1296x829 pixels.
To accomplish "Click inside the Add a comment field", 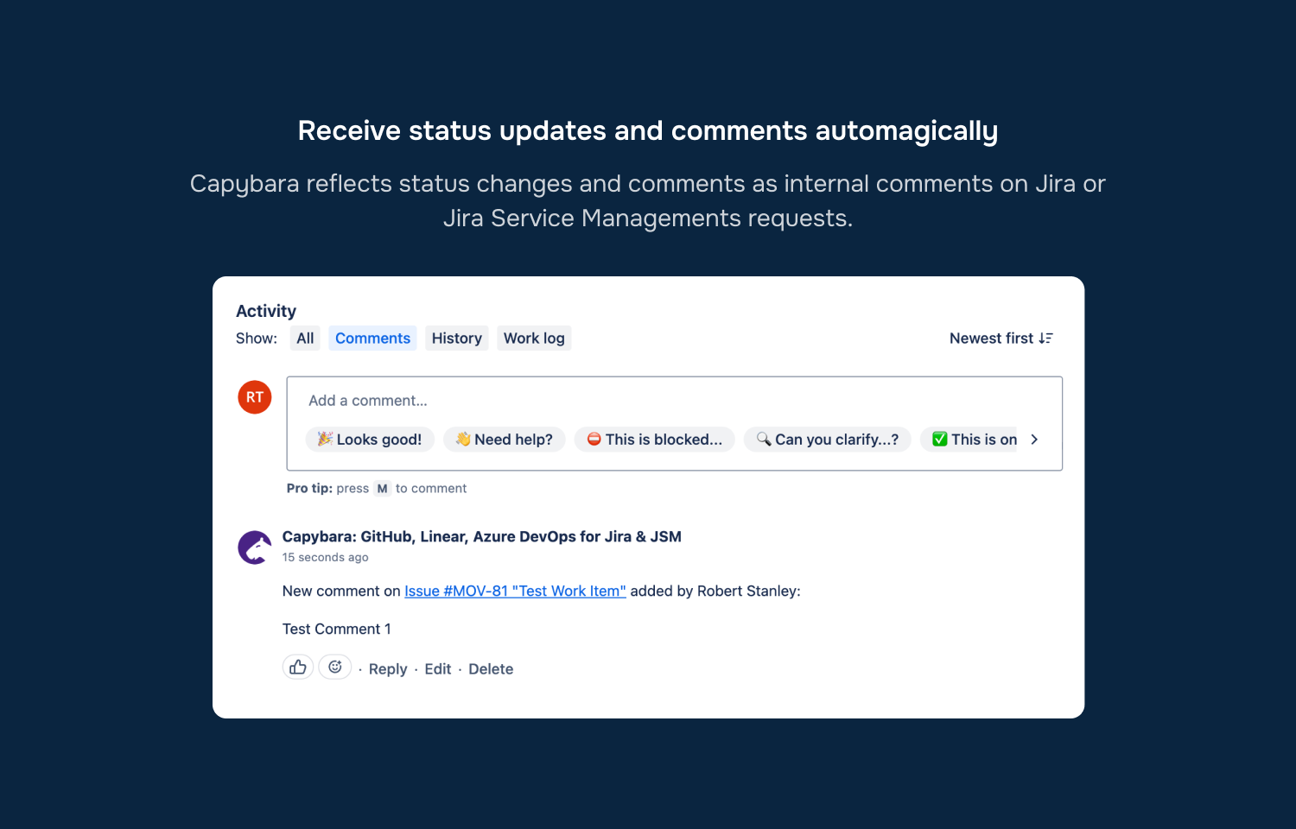I will (518, 400).
